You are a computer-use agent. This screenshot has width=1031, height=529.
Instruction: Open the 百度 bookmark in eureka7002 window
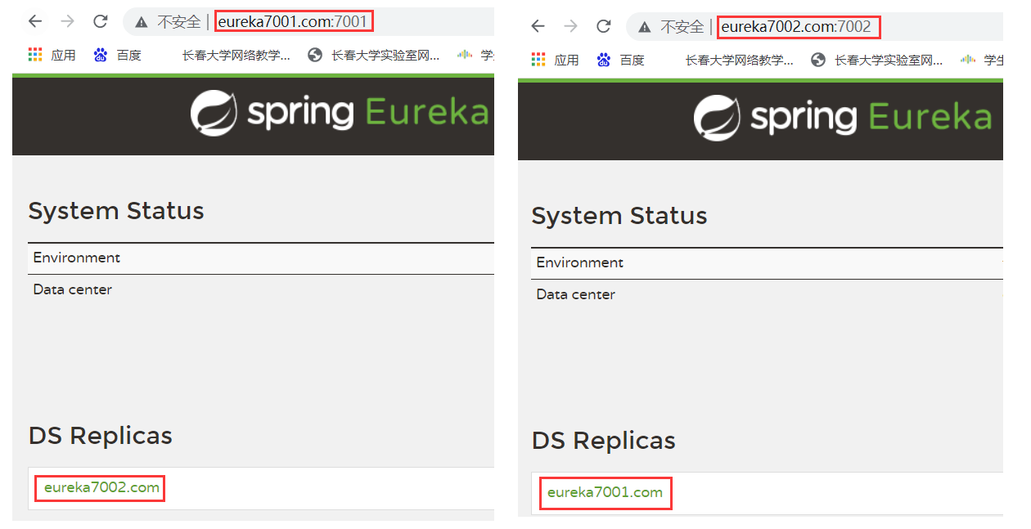[x=620, y=60]
